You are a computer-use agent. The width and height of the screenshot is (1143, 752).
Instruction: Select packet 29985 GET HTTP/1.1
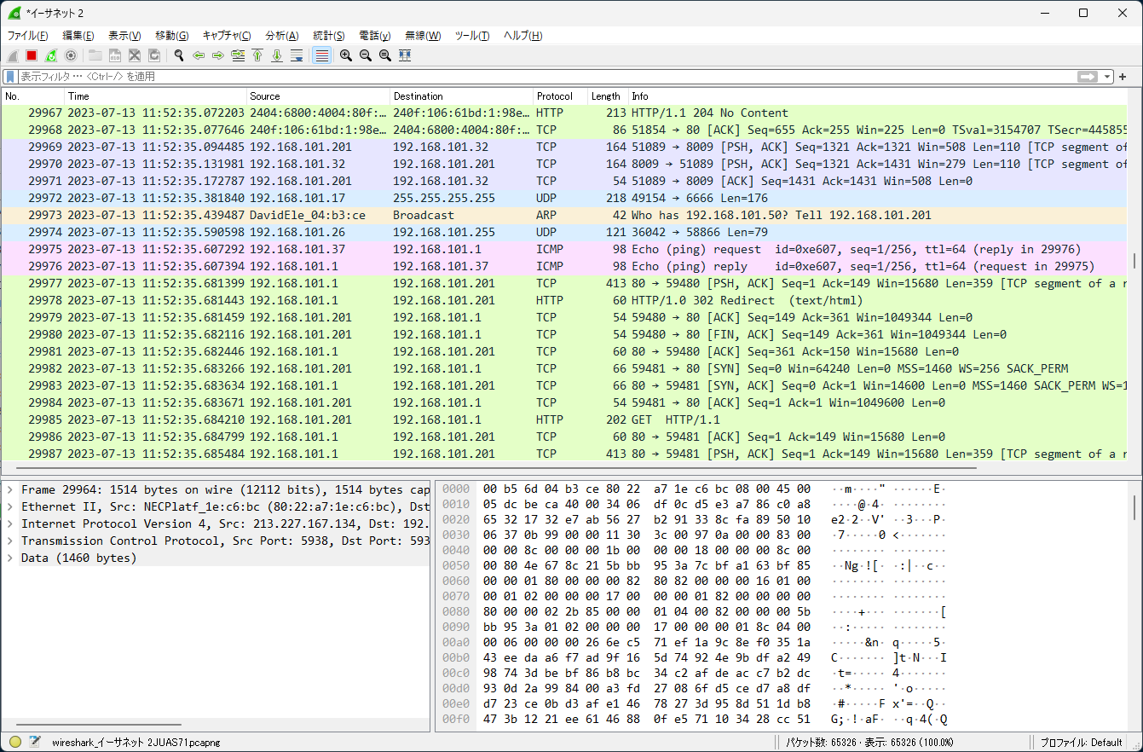pos(565,419)
